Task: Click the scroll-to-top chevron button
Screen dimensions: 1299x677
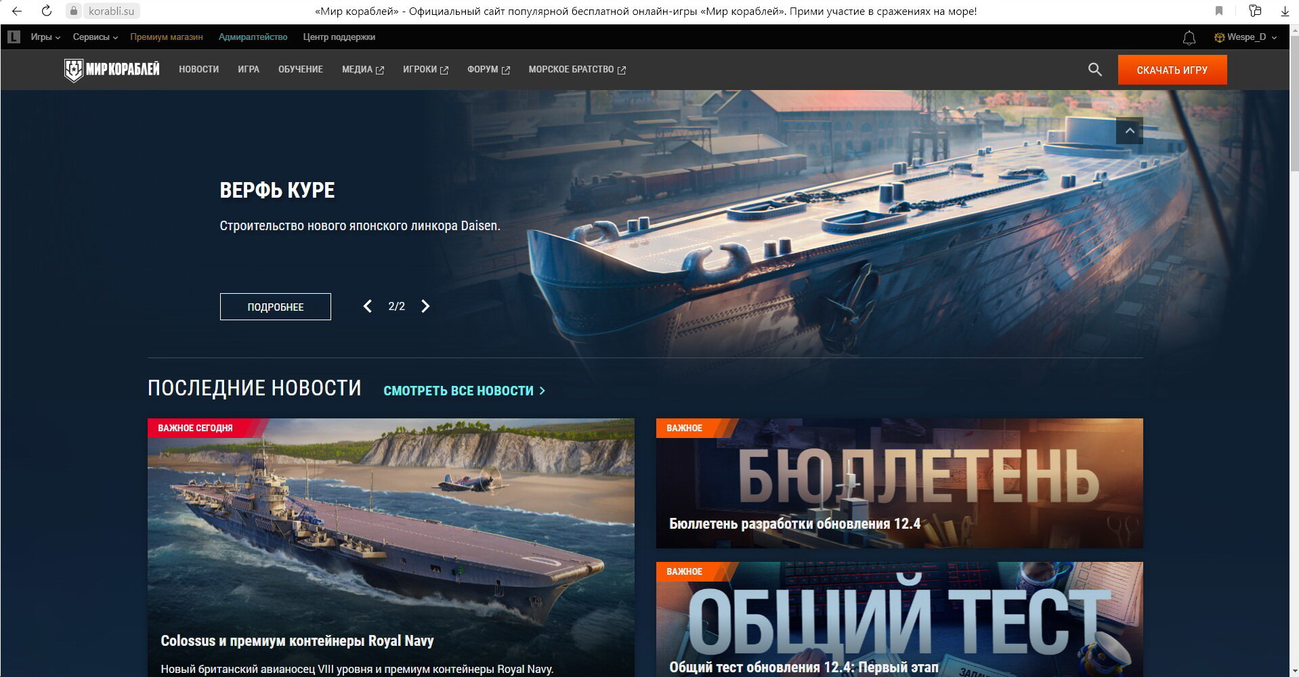Action: [x=1129, y=131]
